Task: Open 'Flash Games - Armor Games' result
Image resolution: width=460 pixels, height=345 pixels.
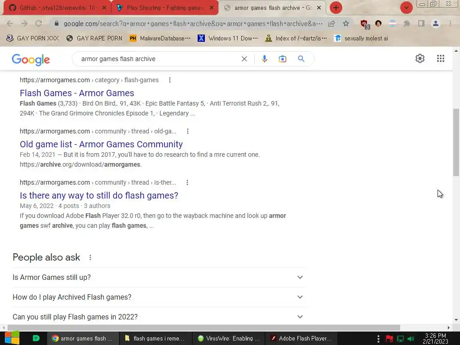Action: [x=77, y=93]
